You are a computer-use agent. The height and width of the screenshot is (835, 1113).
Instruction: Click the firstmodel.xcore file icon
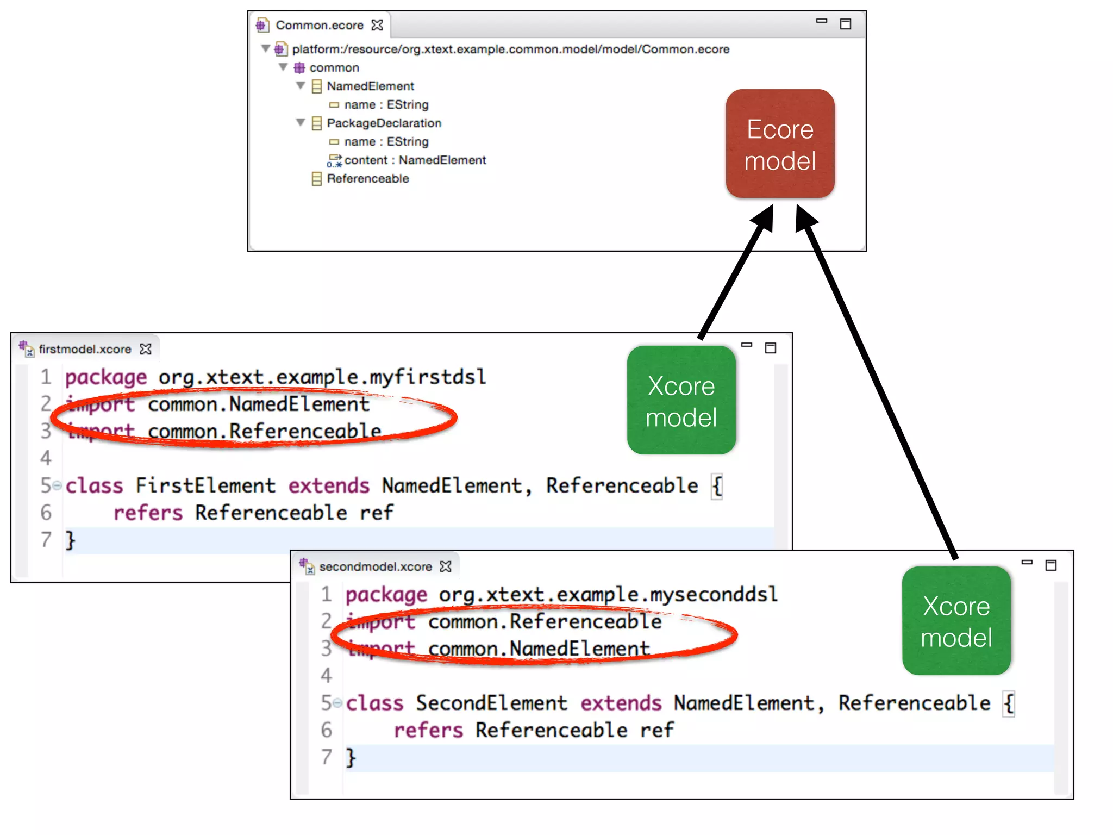(x=27, y=348)
